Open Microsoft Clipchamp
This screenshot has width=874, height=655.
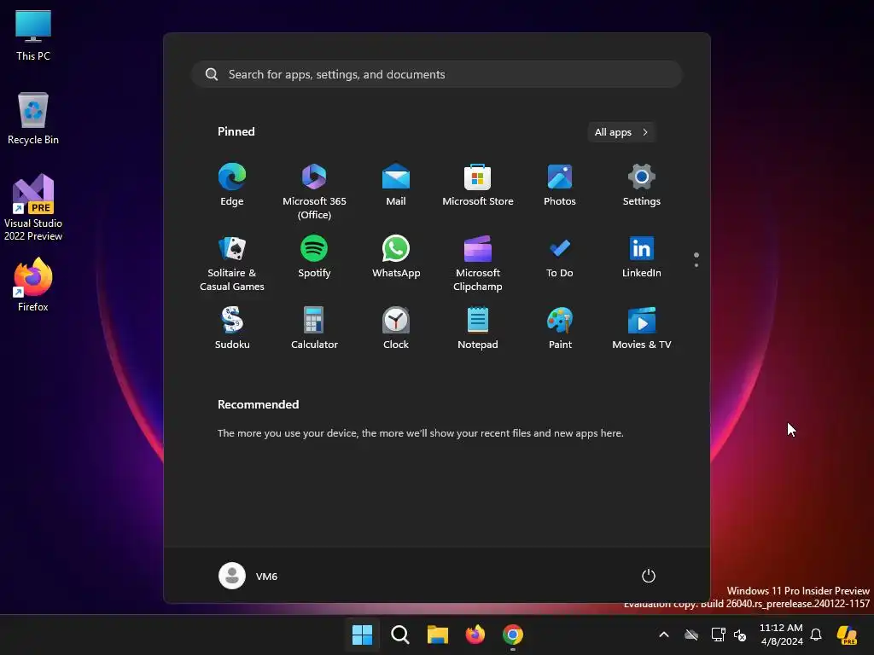click(x=478, y=264)
